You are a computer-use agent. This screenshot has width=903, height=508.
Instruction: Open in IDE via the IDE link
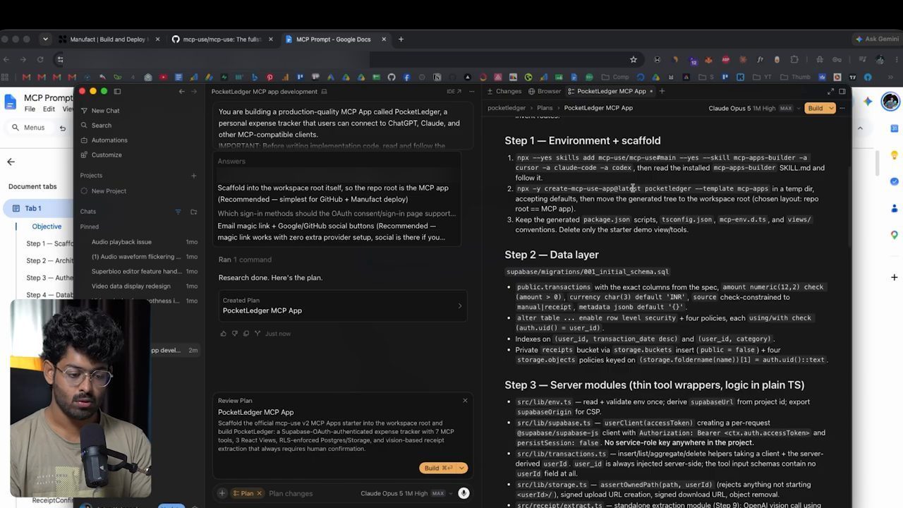pos(453,92)
